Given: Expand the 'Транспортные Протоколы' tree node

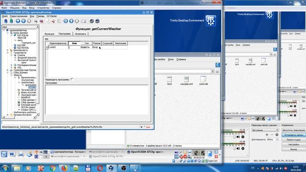Looking at the screenshot, I should pyautogui.click(x=8, y=70).
